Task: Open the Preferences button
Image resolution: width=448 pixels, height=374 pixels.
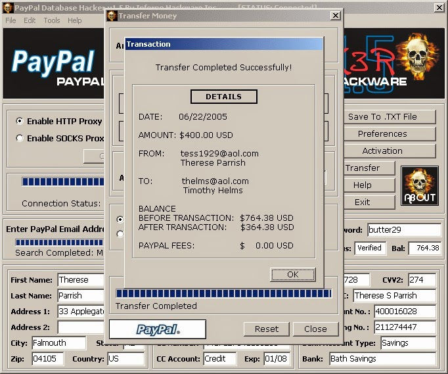Action: pos(390,134)
